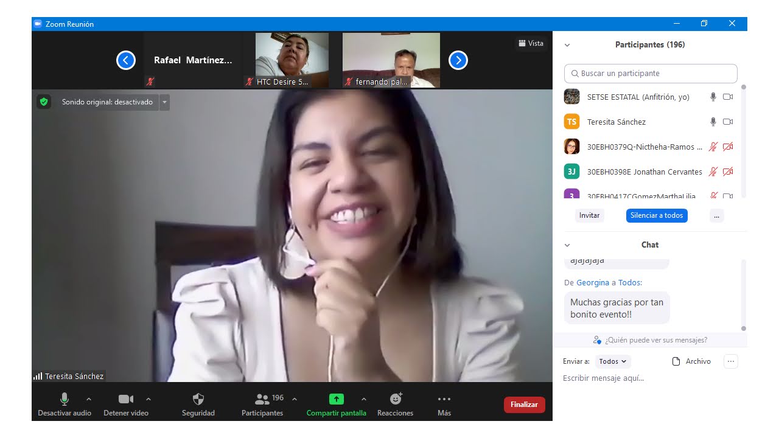Click the red Finalizar button
This screenshot has width=779, height=438.
point(525,405)
